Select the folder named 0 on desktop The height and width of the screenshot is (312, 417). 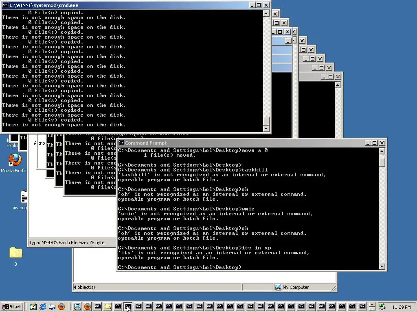(x=16, y=257)
